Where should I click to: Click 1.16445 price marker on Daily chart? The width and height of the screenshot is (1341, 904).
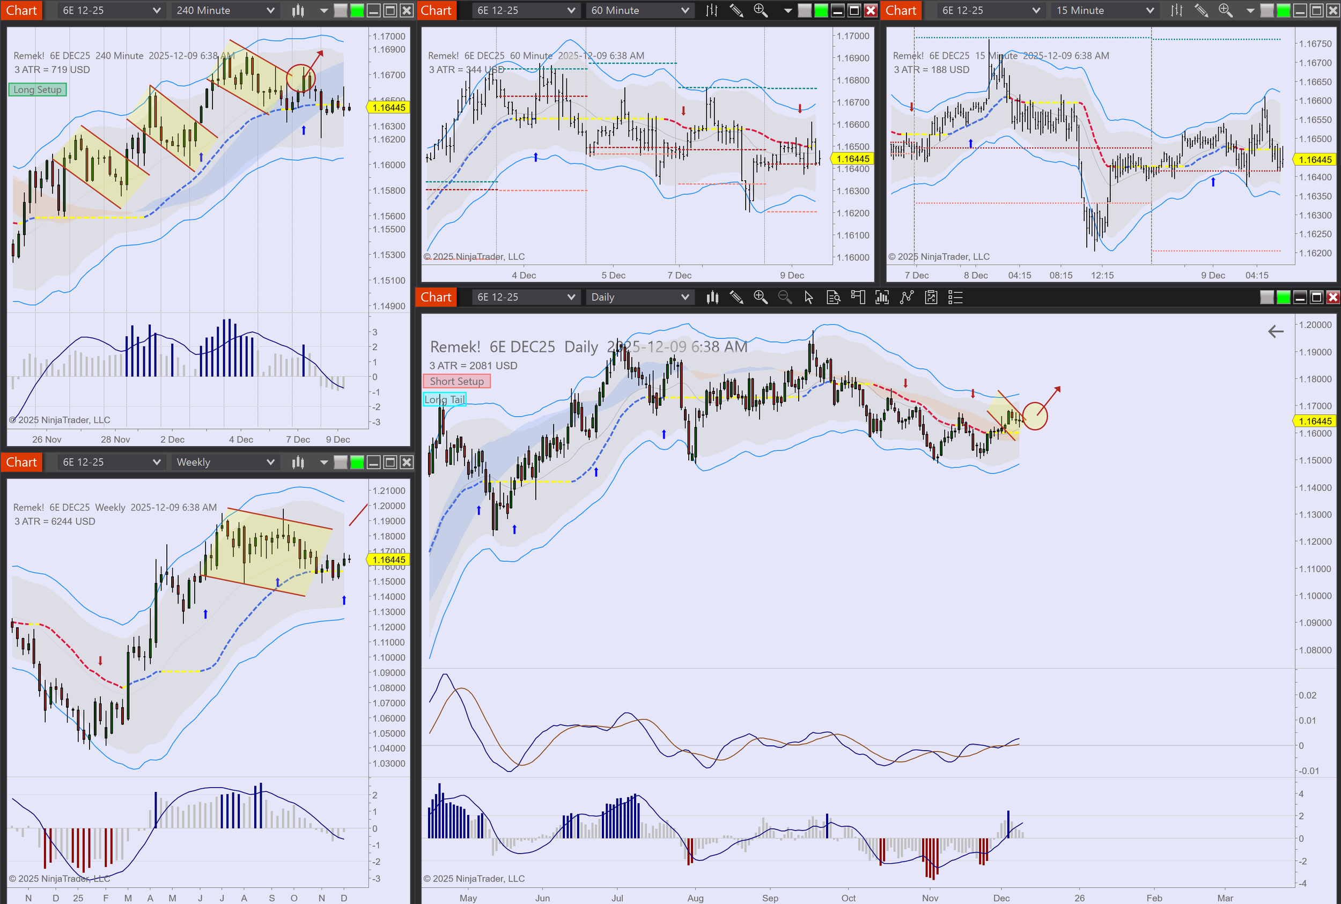(x=1315, y=421)
